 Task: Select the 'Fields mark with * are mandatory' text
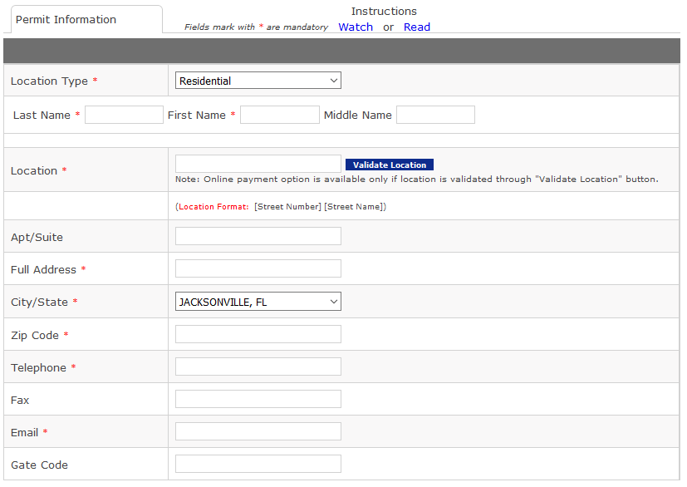pos(256,27)
